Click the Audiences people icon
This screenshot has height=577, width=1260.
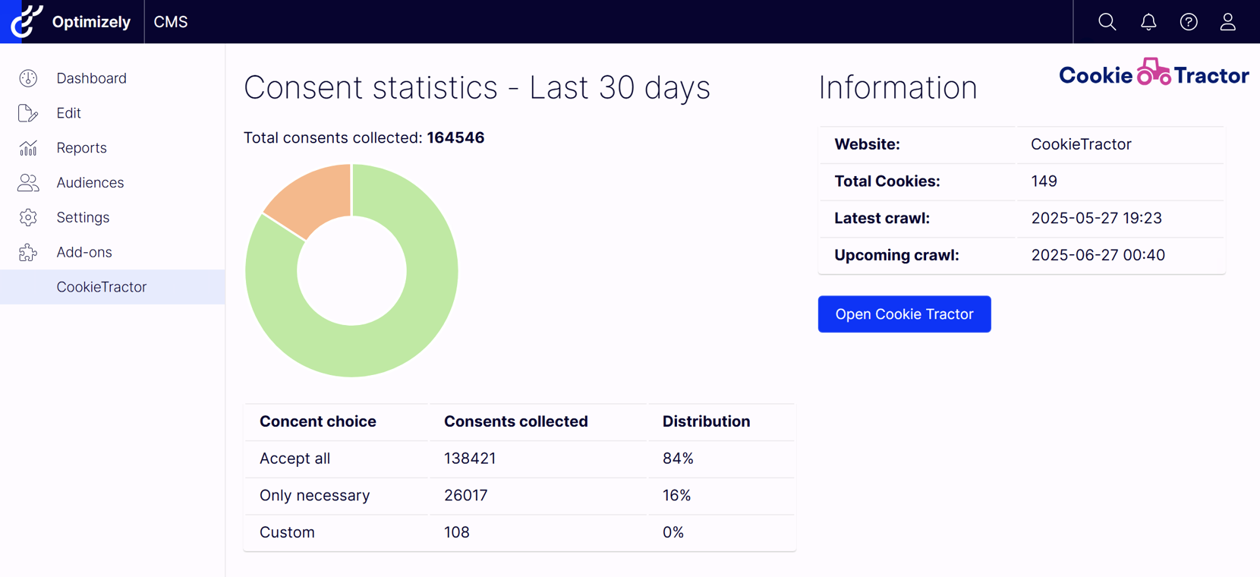28,183
